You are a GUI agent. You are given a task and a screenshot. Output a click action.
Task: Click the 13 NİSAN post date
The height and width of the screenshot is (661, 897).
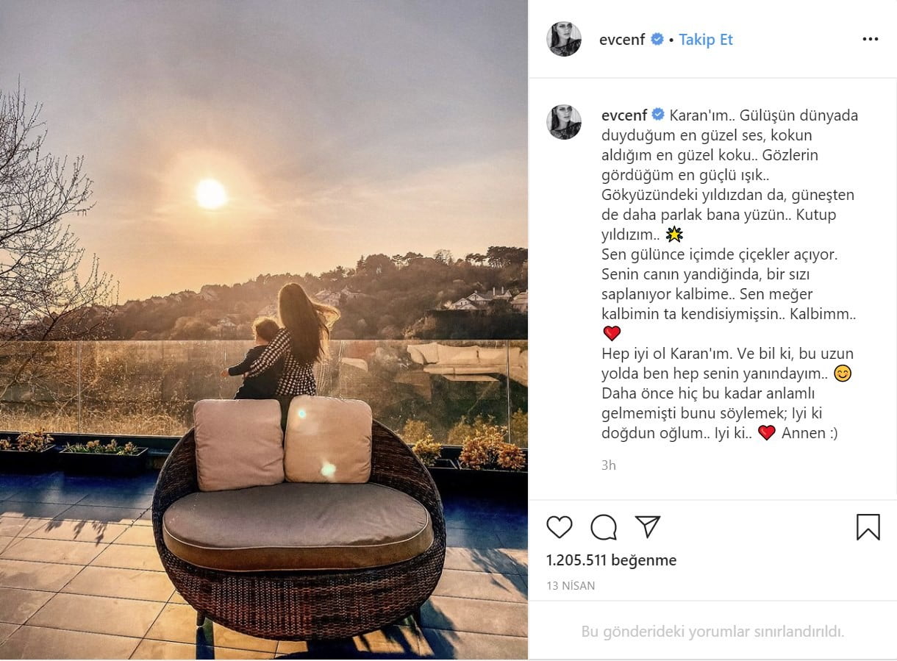coord(571,586)
